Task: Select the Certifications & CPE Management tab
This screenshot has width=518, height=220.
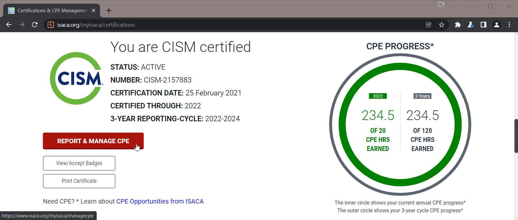Action: tap(52, 11)
